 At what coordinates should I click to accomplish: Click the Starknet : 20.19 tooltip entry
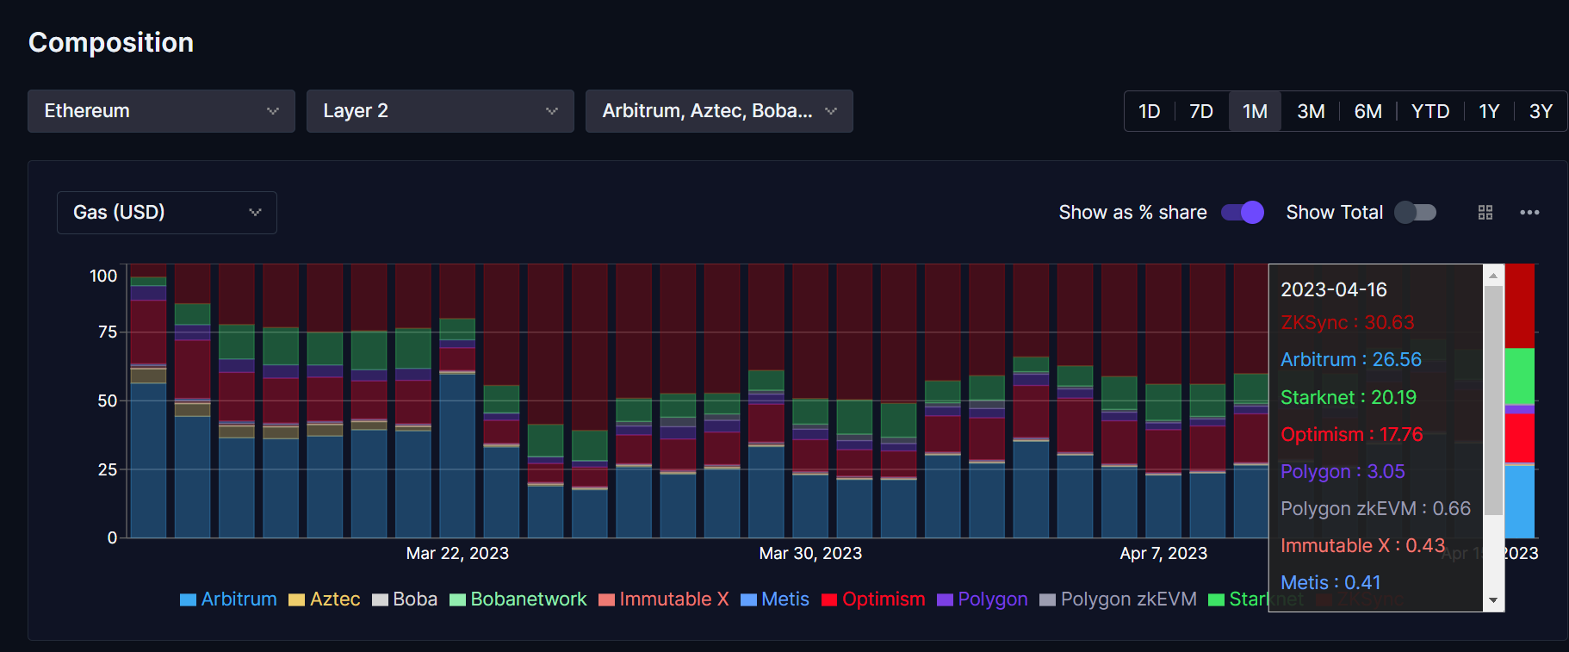coord(1348,397)
